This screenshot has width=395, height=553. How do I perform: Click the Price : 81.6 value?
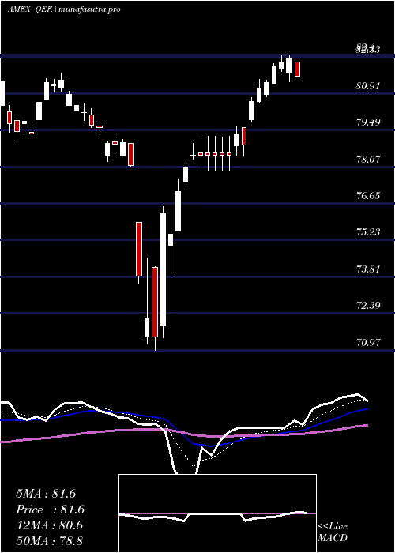51,510
